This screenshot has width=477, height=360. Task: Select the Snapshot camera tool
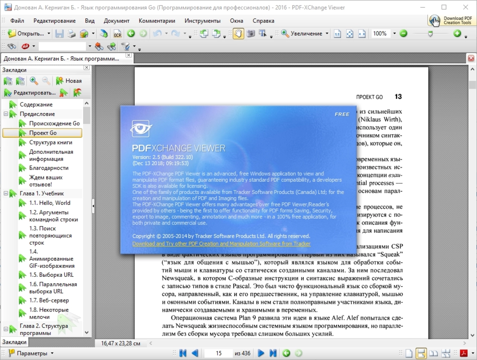(251, 34)
